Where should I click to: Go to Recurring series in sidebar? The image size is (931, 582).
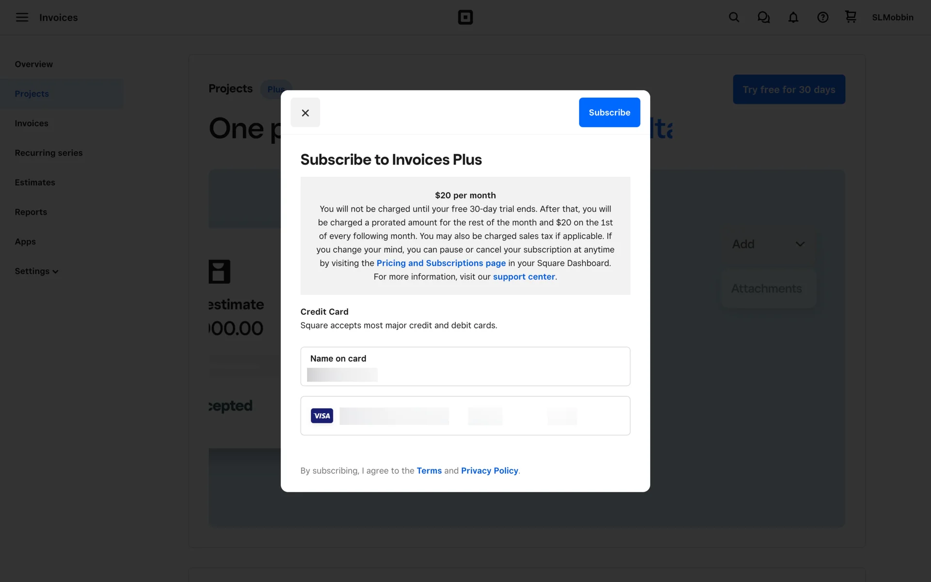click(x=48, y=153)
